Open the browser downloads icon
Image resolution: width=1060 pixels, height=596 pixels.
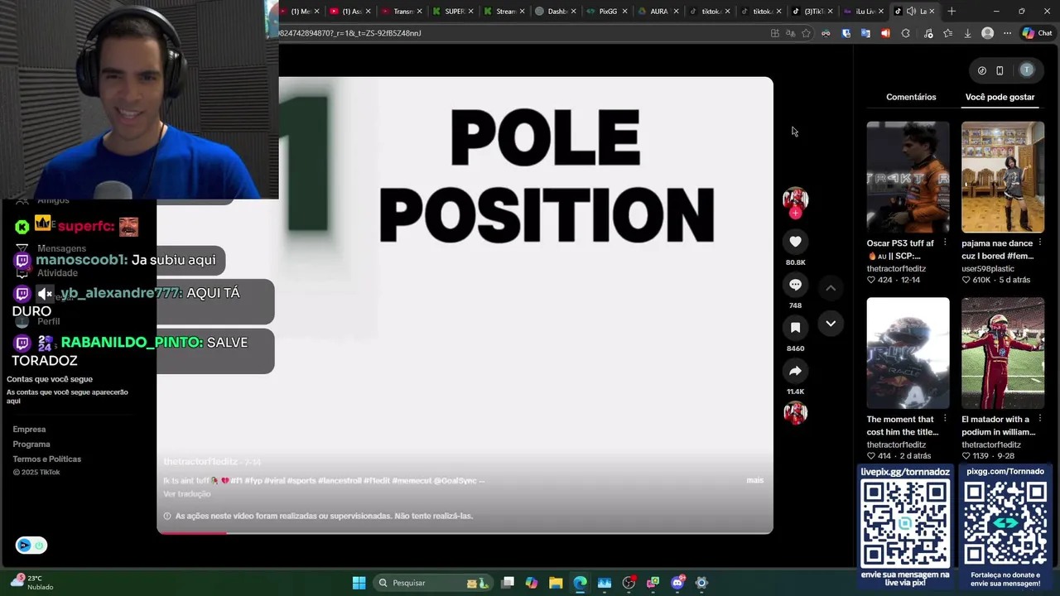point(967,33)
